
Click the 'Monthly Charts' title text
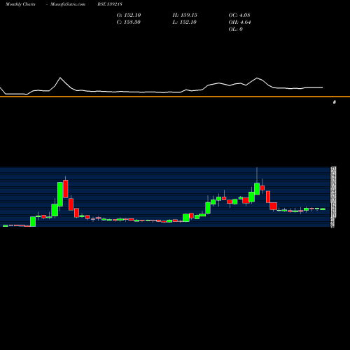[20, 4]
